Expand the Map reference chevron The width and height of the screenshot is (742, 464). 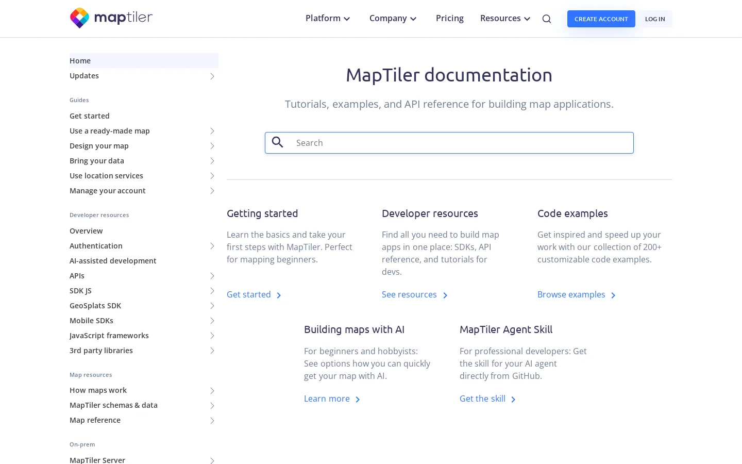[x=212, y=421]
